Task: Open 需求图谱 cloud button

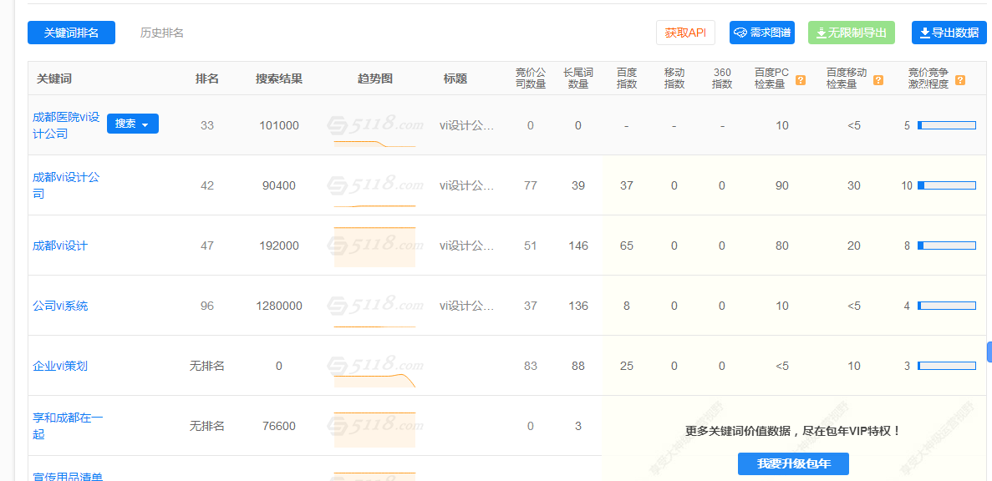Action: pos(761,33)
